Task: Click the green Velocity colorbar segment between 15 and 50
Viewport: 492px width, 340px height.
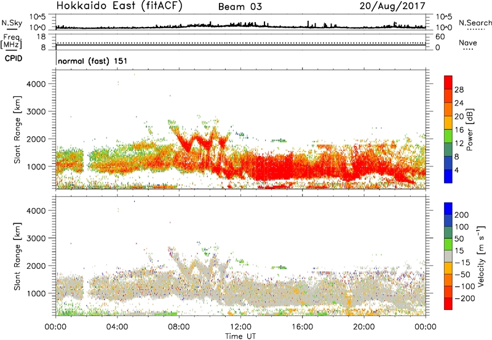Action: pos(448,244)
